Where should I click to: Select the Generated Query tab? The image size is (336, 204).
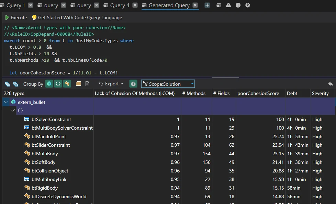click(169, 5)
